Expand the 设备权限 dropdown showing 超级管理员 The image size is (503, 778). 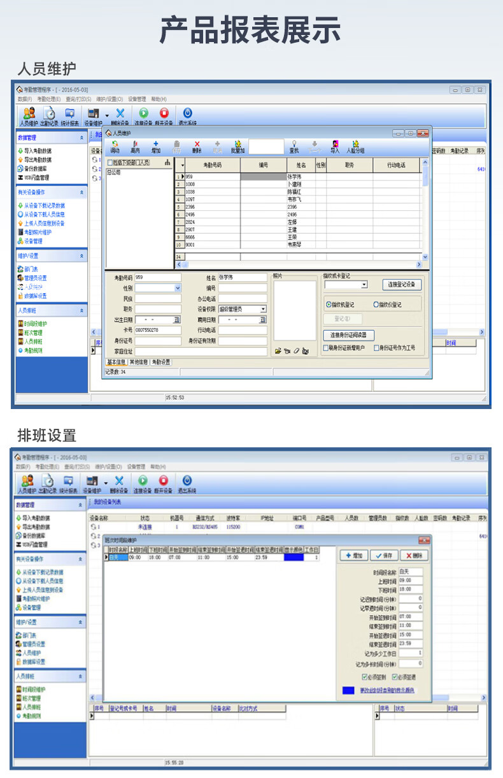pos(263,309)
